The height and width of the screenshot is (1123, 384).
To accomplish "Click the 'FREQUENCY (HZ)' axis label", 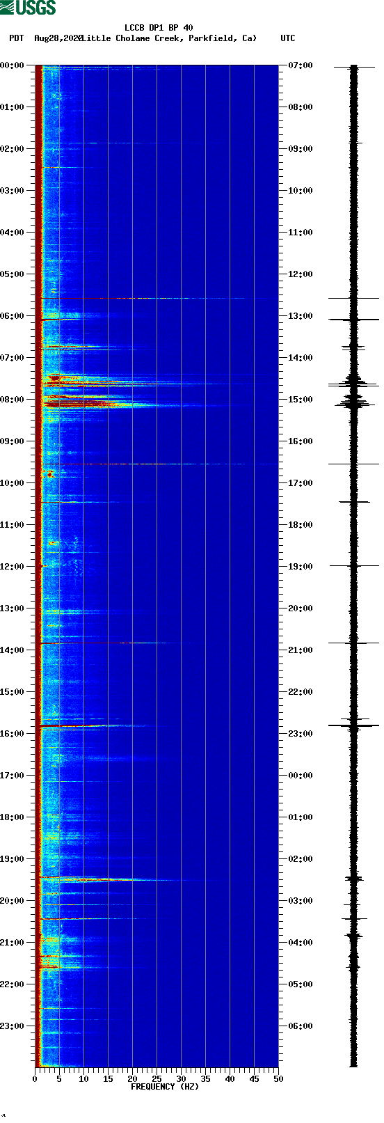I will 165,1087.
